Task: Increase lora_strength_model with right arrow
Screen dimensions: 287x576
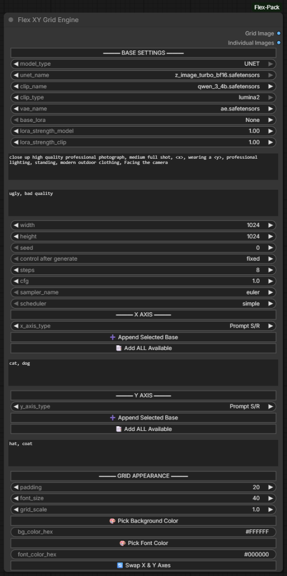Action: (x=271, y=131)
